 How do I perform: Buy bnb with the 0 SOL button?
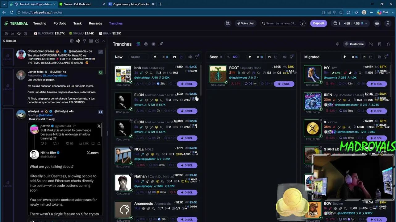[187, 84]
